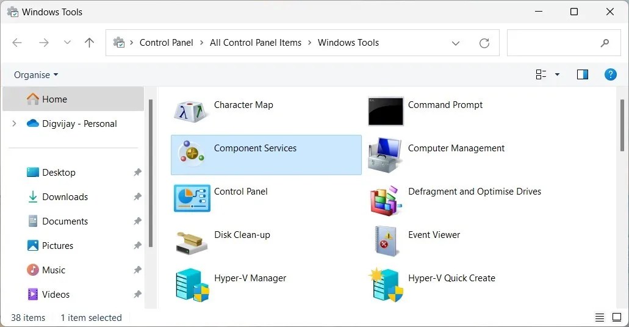Go back with the Back arrow
The width and height of the screenshot is (629, 327).
(x=17, y=43)
